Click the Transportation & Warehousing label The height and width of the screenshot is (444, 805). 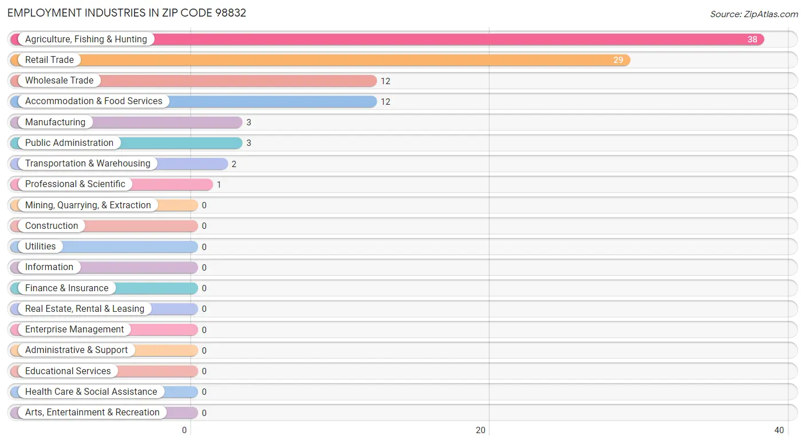tap(88, 163)
